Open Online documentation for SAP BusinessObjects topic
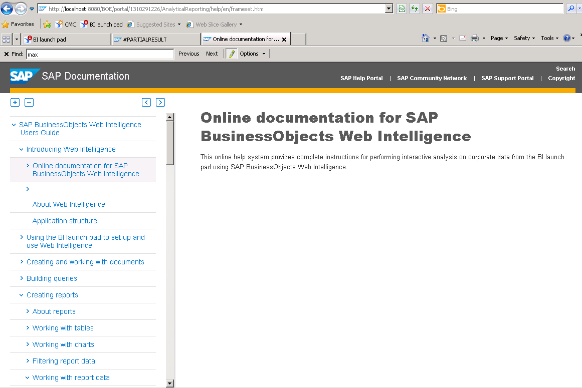 (x=86, y=170)
